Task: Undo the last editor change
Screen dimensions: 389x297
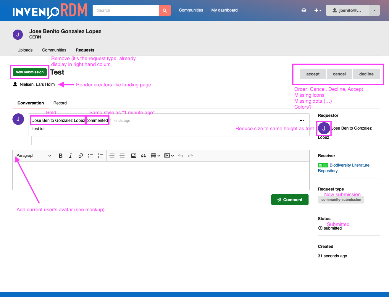Action: pos(180,155)
